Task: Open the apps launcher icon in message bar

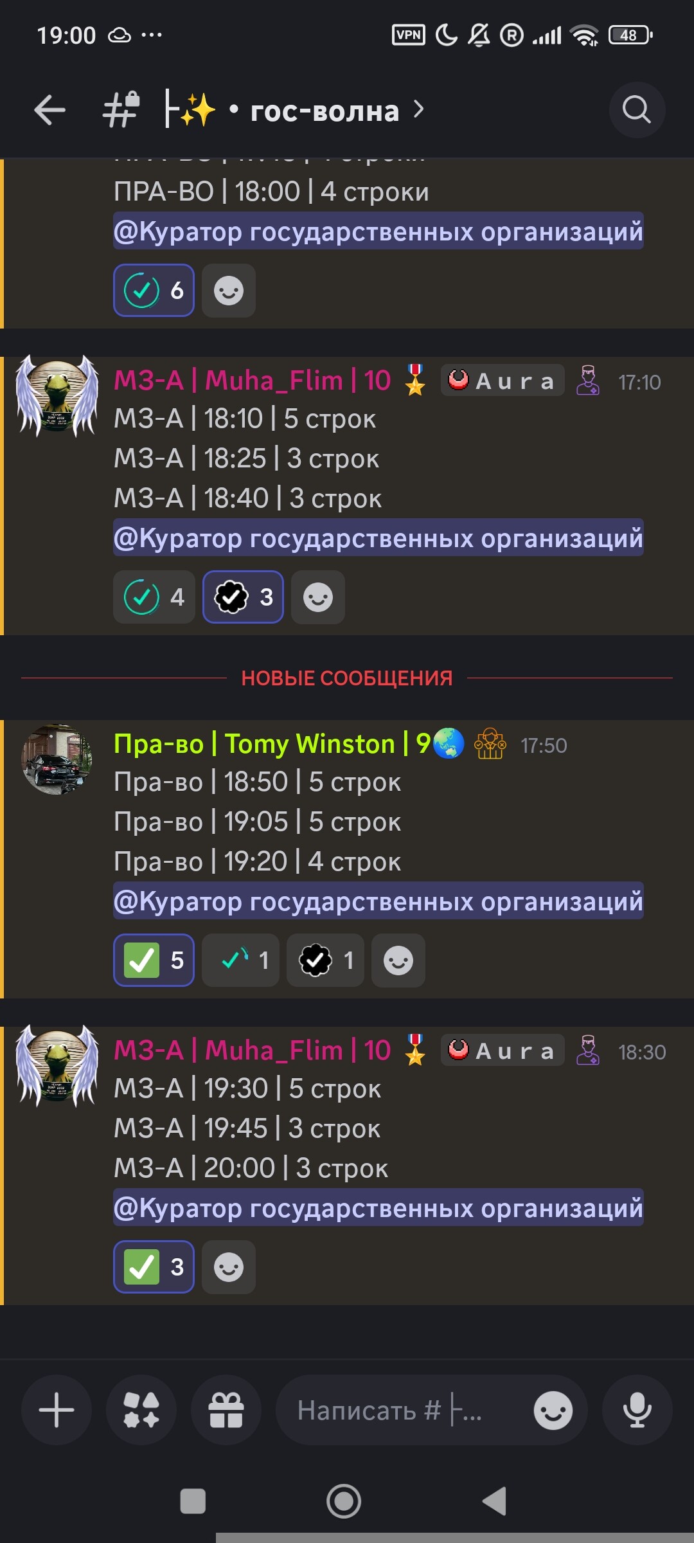Action: click(x=141, y=1410)
